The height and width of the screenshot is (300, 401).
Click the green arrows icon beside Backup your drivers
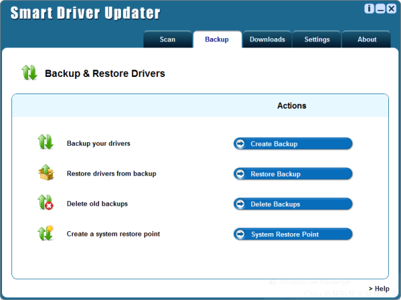tap(45, 142)
